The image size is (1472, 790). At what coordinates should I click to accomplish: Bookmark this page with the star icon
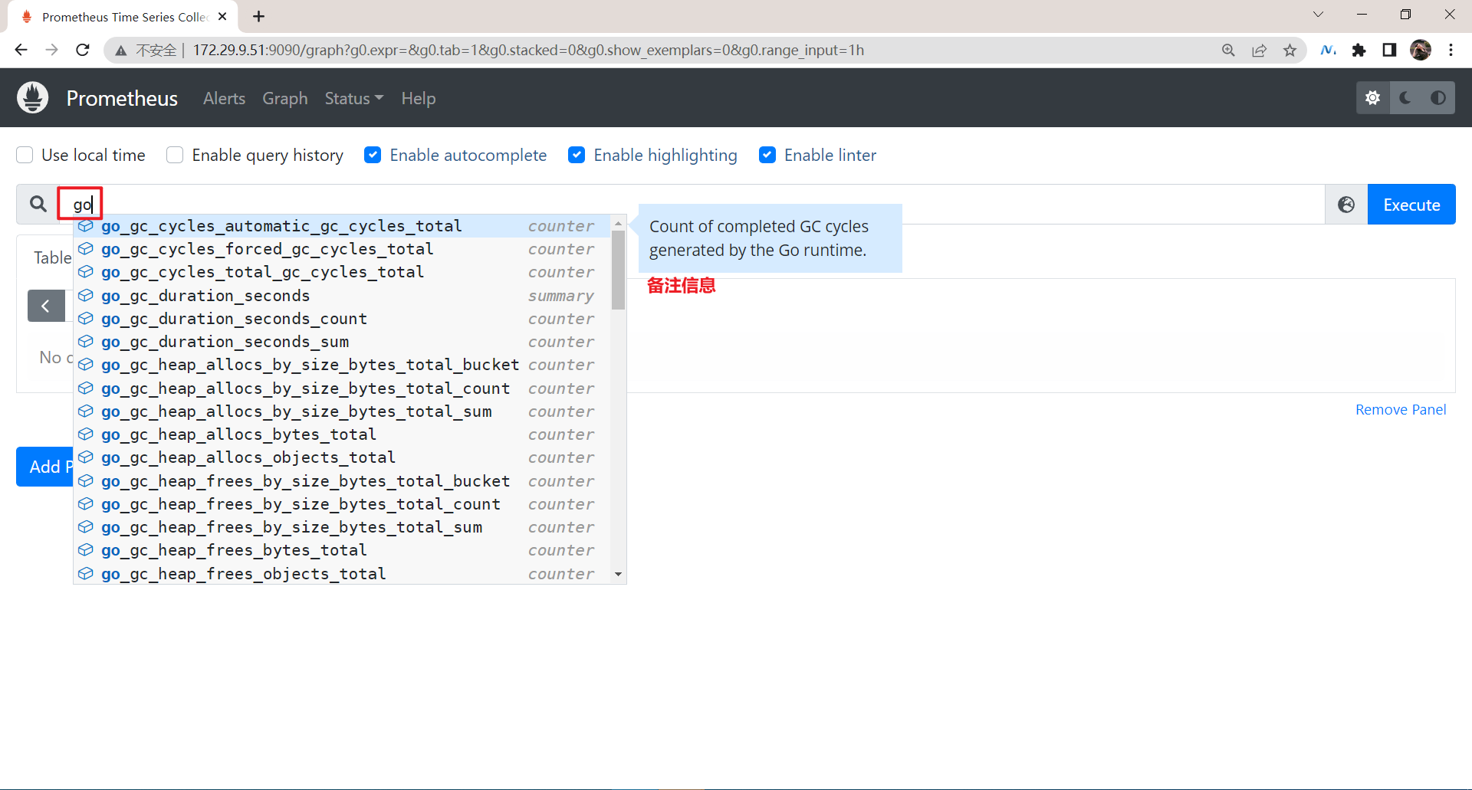1290,50
